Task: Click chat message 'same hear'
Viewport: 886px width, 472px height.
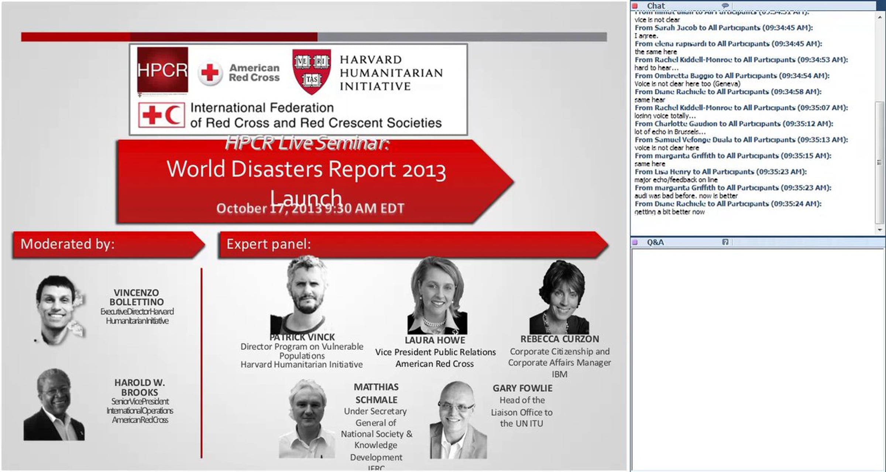Action: click(650, 100)
